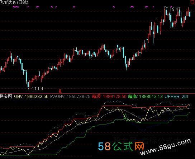Click the 飞亚达A (日线) chart title
This screenshot has width=195, height=159.
(x=14, y=3)
